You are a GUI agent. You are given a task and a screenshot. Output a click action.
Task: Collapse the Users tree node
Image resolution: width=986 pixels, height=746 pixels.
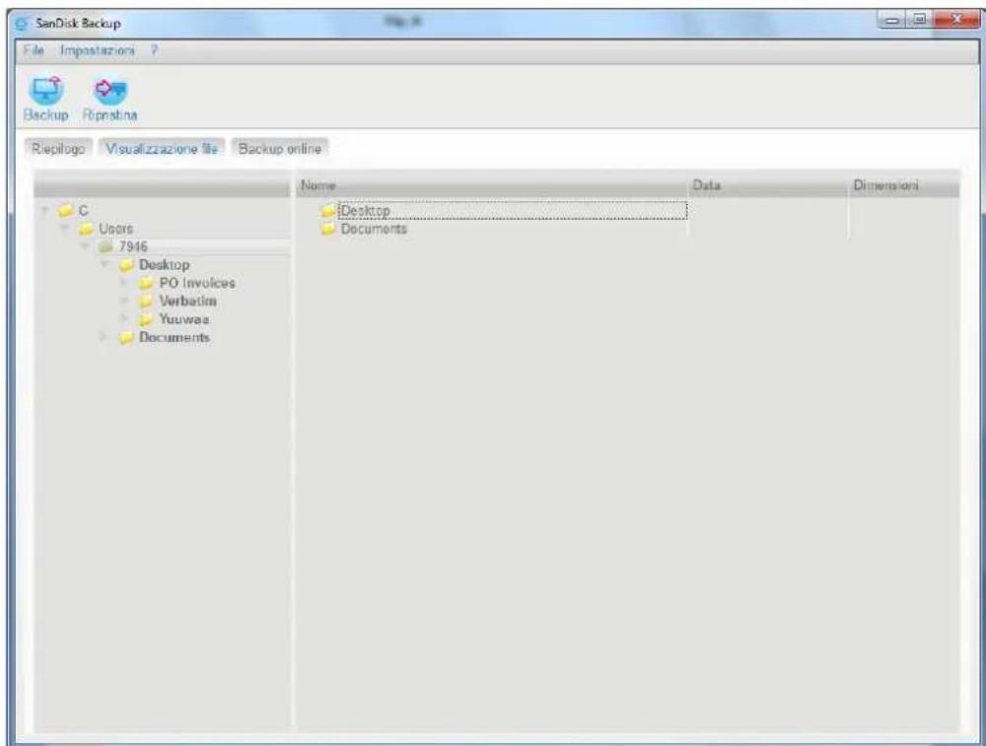tap(65, 228)
